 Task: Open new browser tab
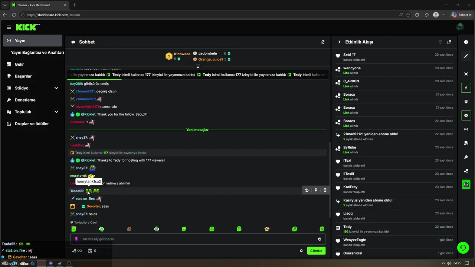(x=74, y=5)
